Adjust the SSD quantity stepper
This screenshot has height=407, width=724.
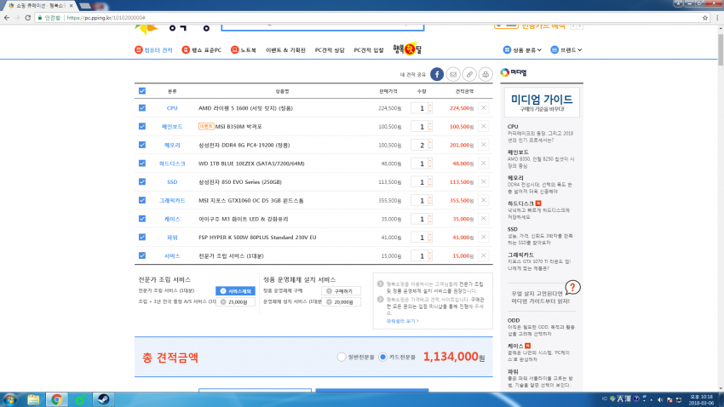[430, 182]
